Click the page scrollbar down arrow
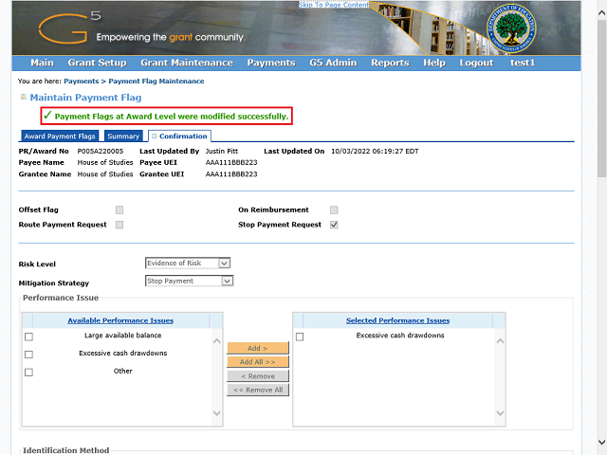 coord(601,442)
